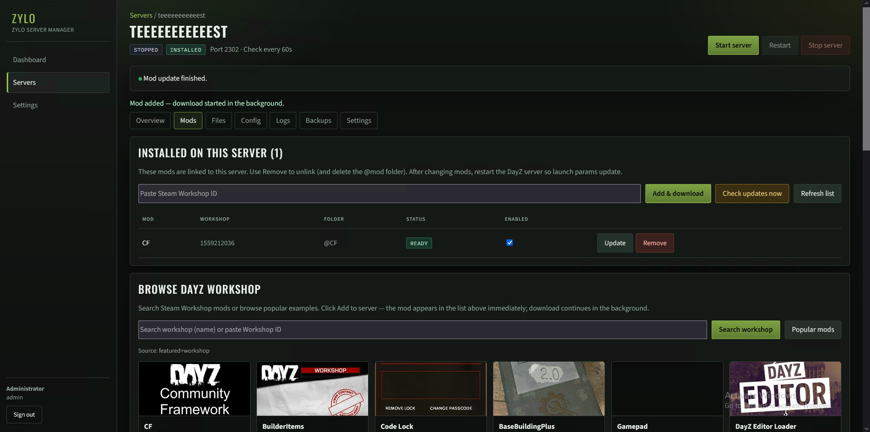The image size is (870, 432).
Task: Click the page vertical scrollbar
Action: pos(866,78)
